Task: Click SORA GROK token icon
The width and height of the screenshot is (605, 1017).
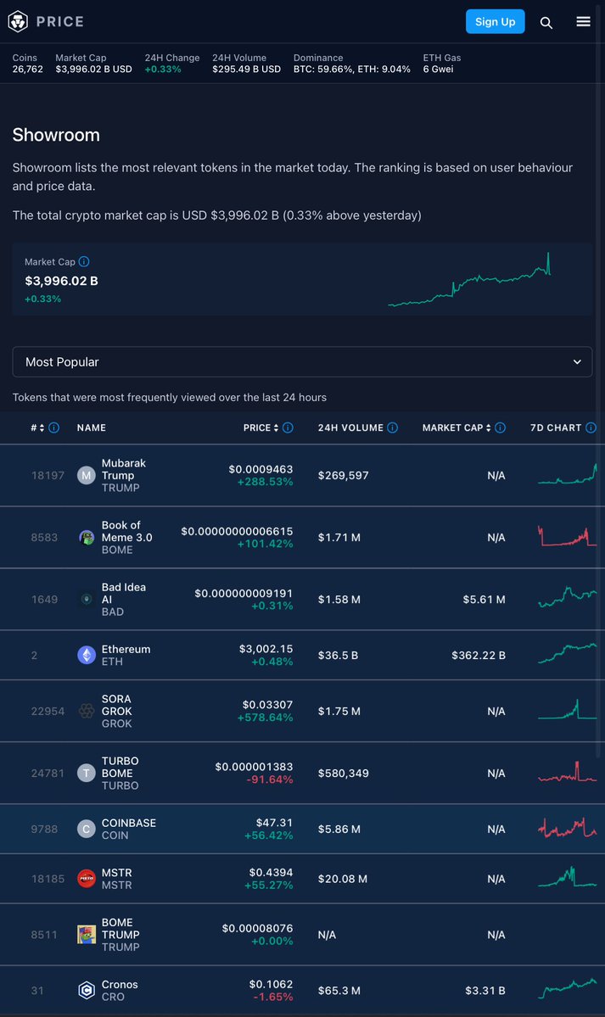Action: tap(87, 711)
